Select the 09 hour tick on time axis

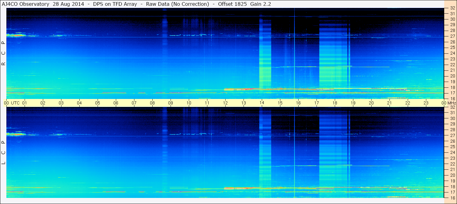click(x=171, y=103)
